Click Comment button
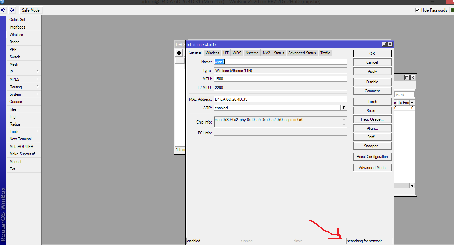Image resolution: width=454 pixels, height=245 pixels. pos(372,91)
